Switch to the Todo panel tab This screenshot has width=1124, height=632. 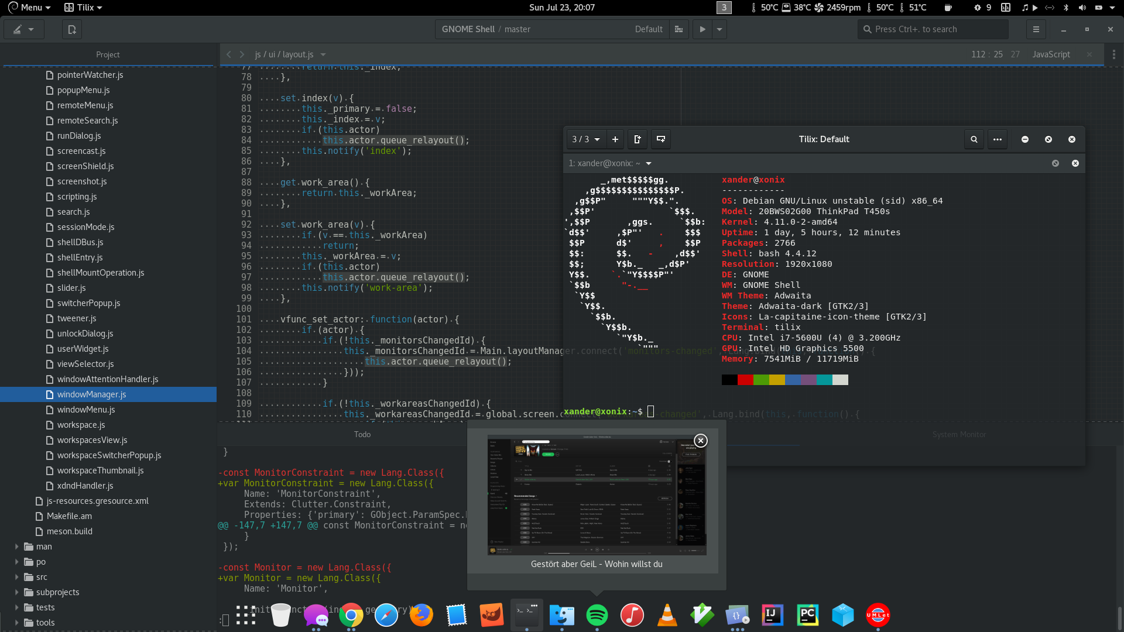tap(362, 434)
